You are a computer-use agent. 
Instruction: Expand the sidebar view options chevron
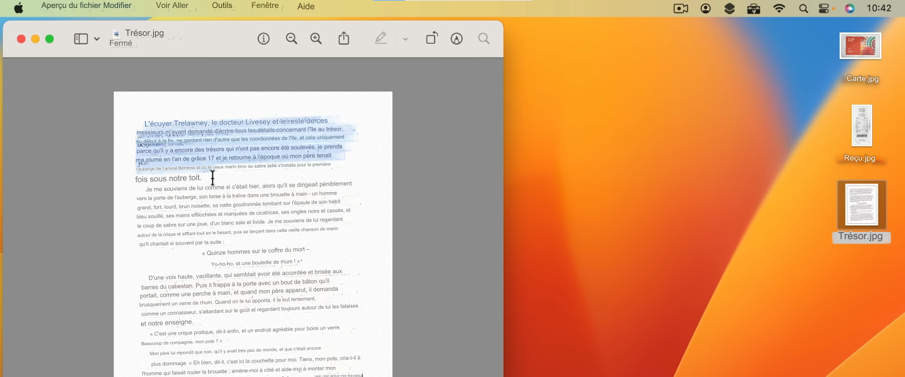pos(97,39)
